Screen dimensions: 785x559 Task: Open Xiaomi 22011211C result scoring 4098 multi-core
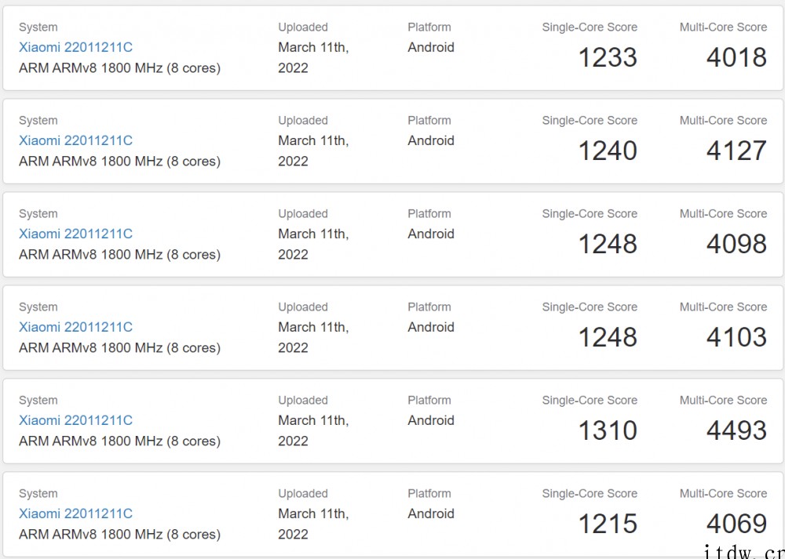75,234
